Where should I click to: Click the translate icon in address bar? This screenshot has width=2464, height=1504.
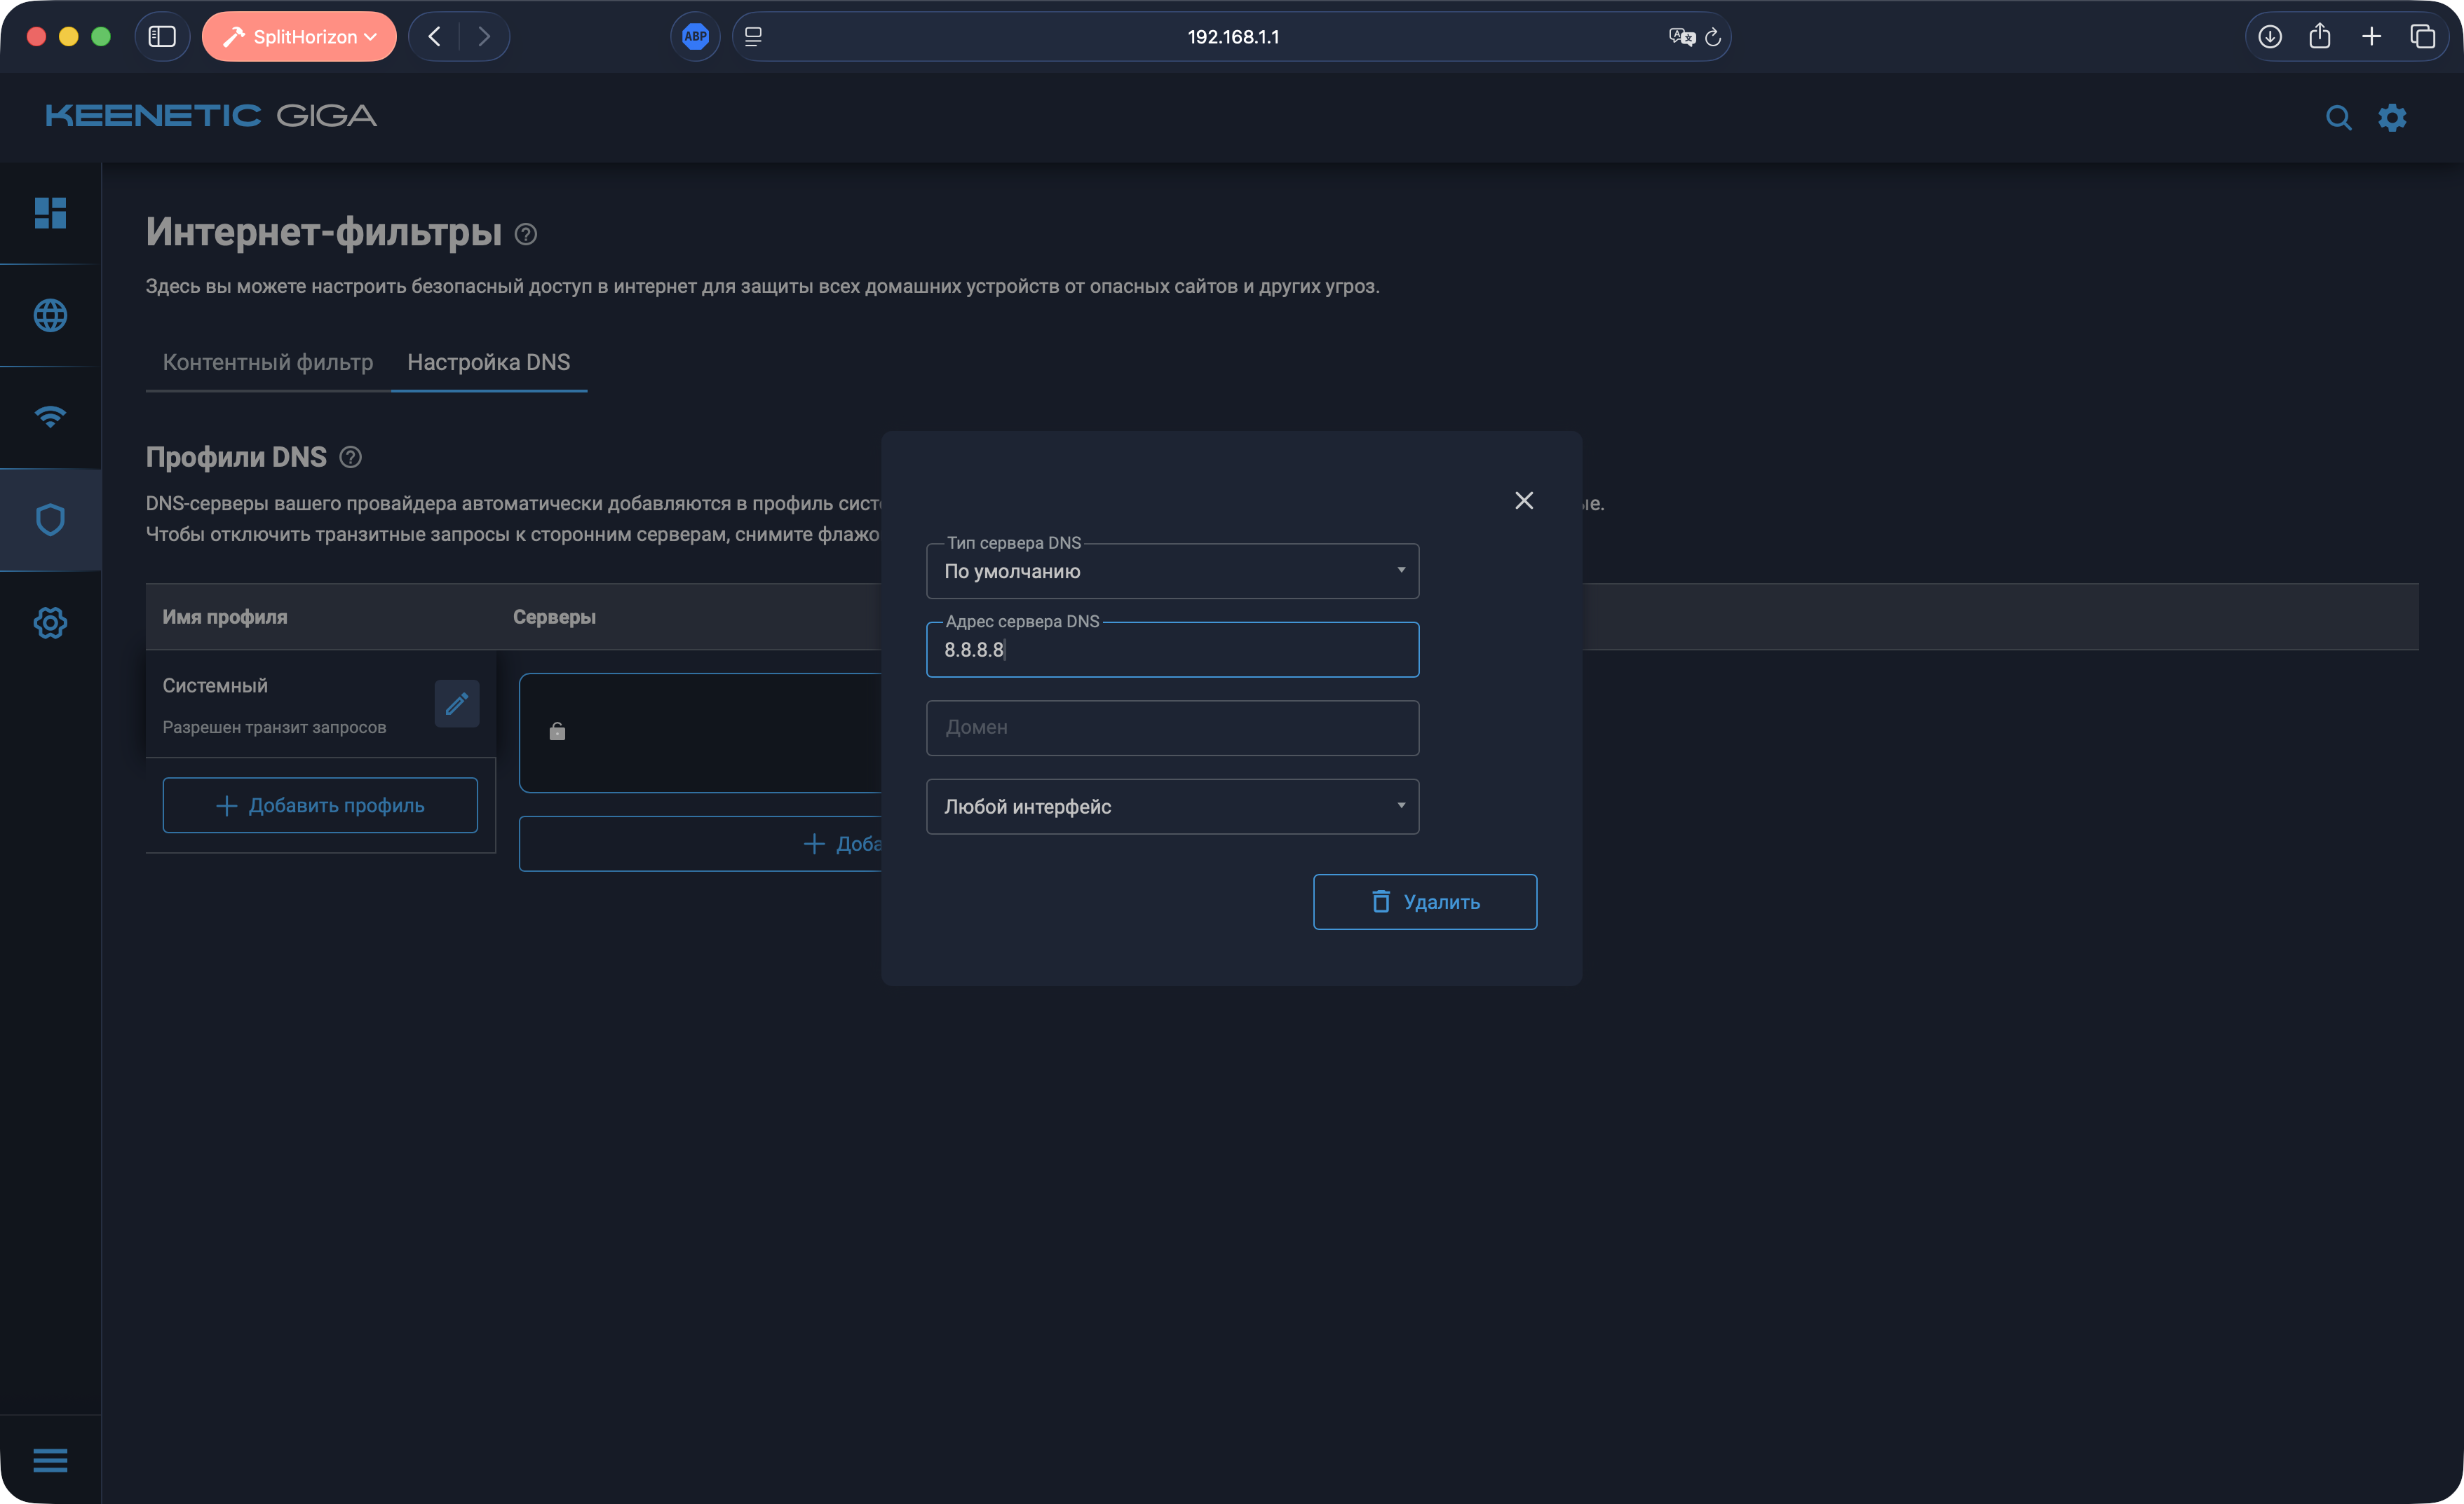point(1682,37)
